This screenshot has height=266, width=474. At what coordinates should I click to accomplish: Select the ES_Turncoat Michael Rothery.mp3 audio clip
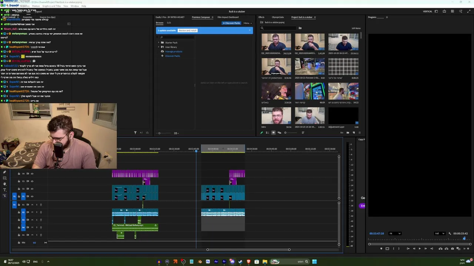135,226
